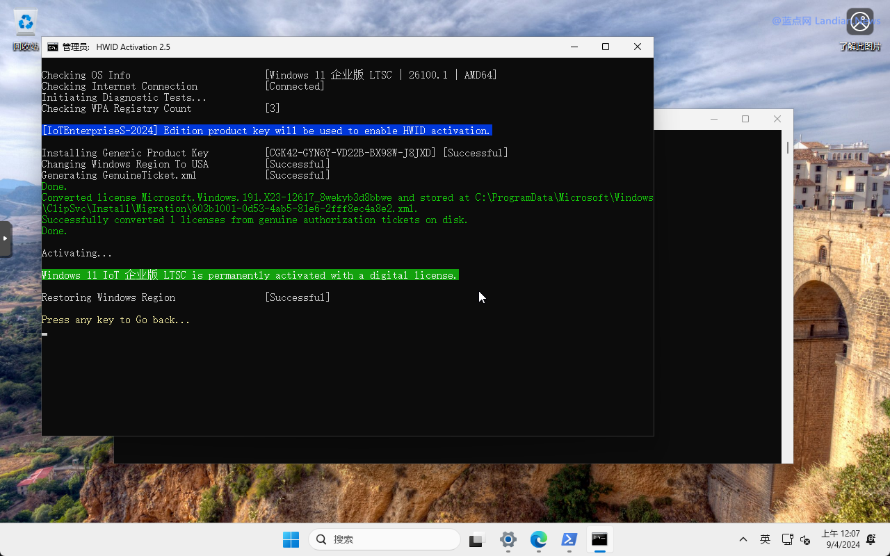Open network status in the tray

tap(787, 539)
